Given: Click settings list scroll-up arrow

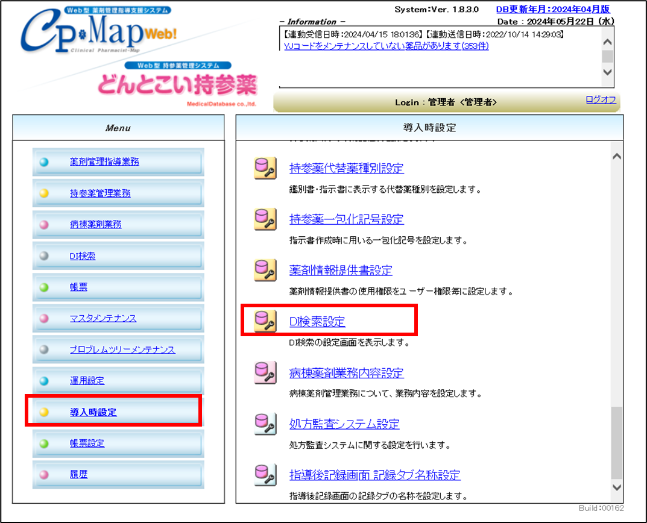Looking at the screenshot, I should 616,156.
